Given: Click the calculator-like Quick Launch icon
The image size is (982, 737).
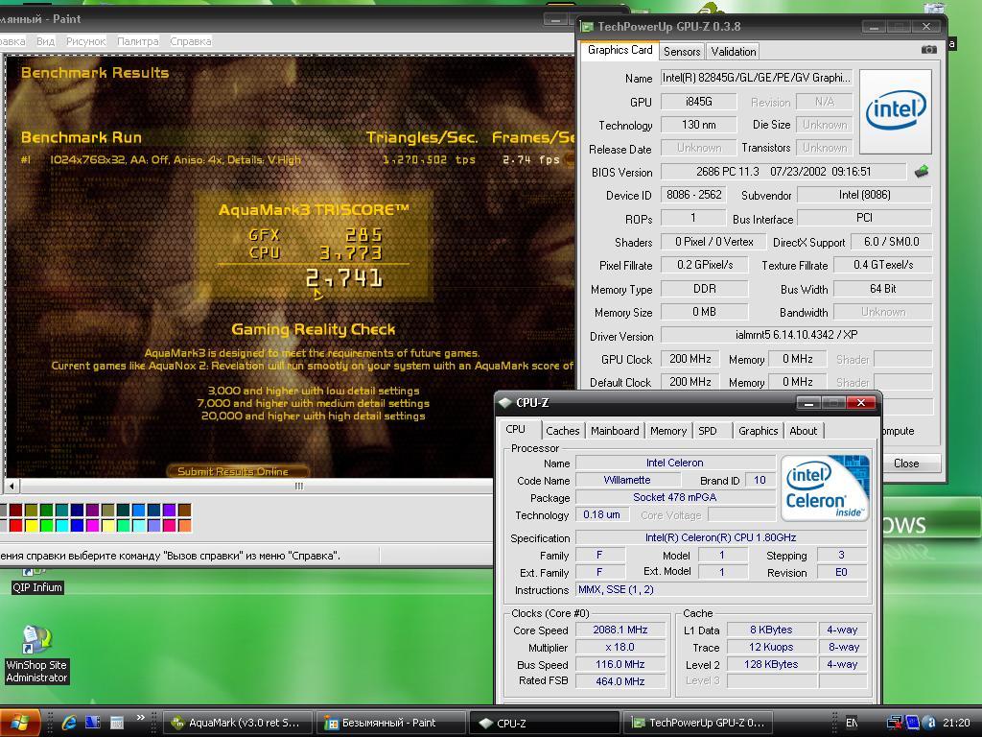Looking at the screenshot, I should [116, 723].
